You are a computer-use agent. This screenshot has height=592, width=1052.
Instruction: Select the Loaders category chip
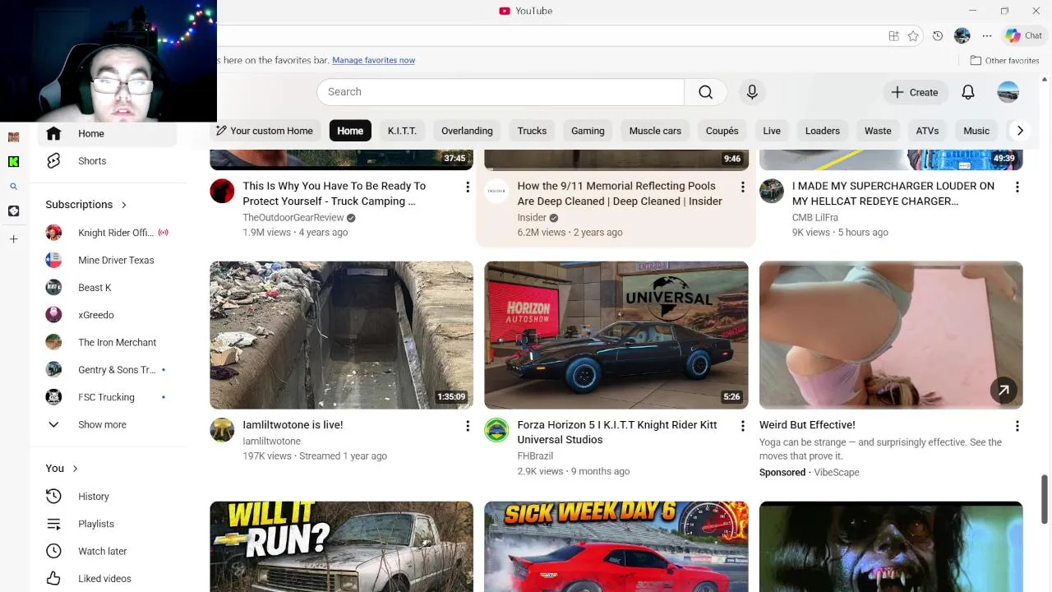pos(823,131)
